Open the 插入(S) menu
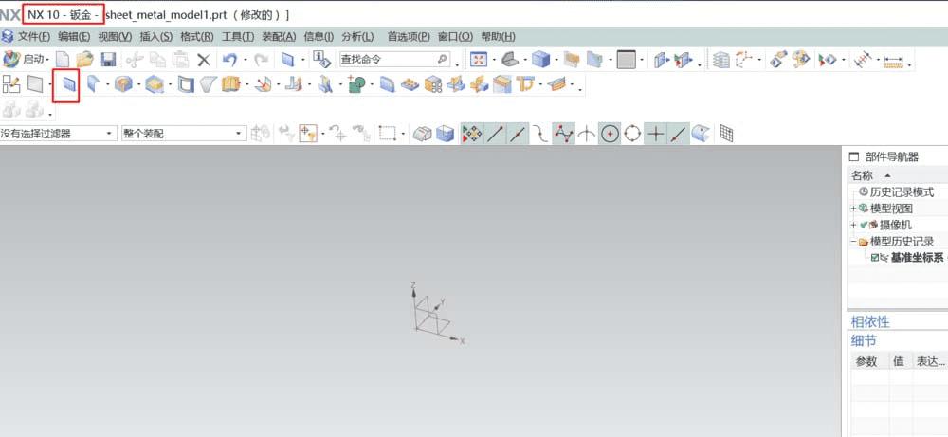The height and width of the screenshot is (437, 948). (x=156, y=36)
